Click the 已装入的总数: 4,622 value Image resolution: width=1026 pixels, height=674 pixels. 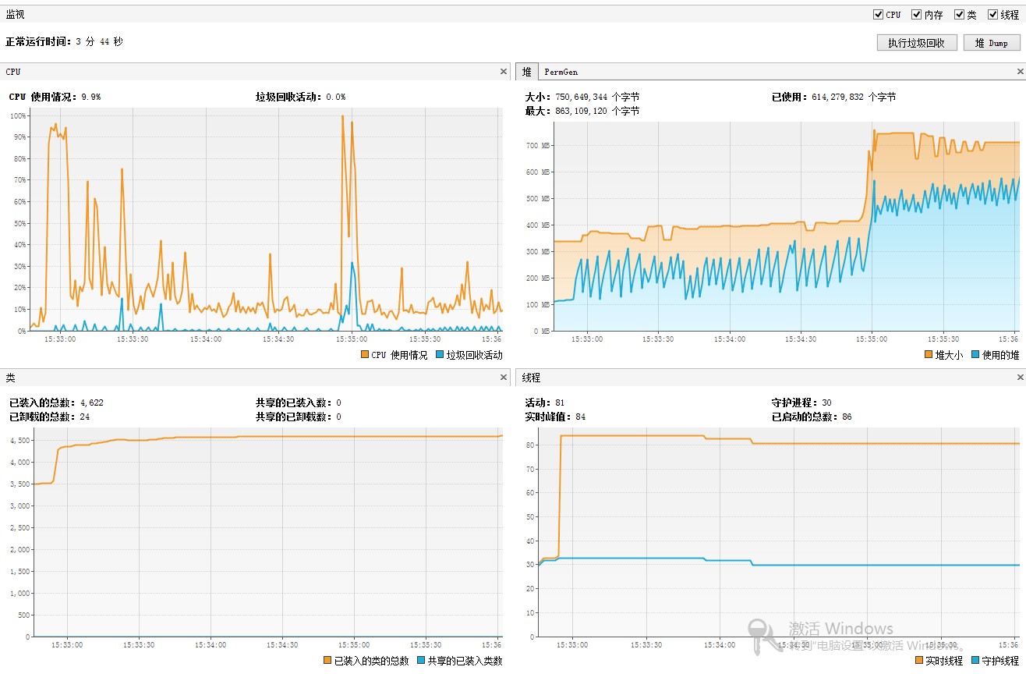click(56, 403)
